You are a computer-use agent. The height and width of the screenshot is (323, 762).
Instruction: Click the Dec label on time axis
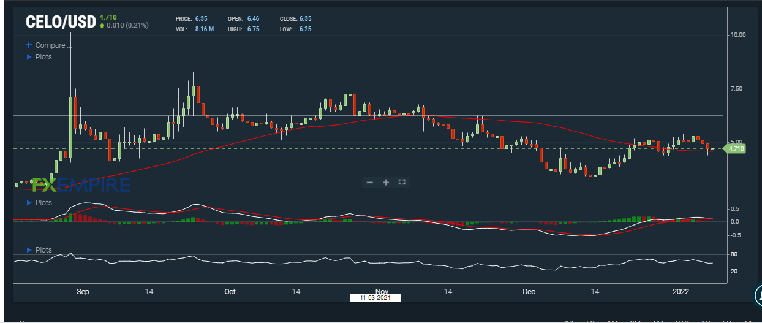529,292
